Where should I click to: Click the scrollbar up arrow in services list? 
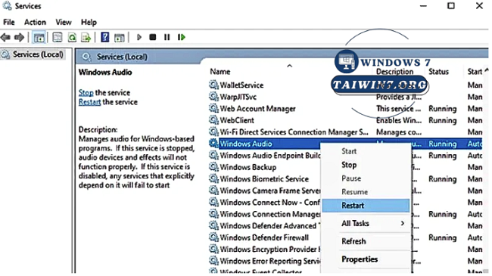coord(487,70)
